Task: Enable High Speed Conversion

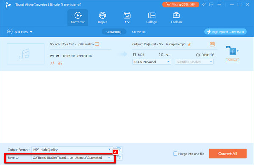Action: tap(226, 32)
